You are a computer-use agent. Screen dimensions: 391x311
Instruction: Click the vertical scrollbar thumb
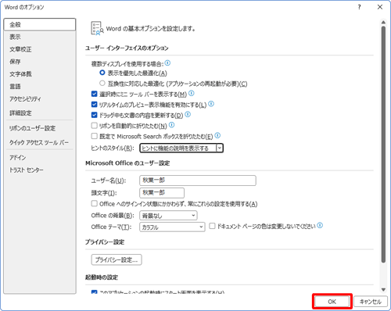coord(383,145)
